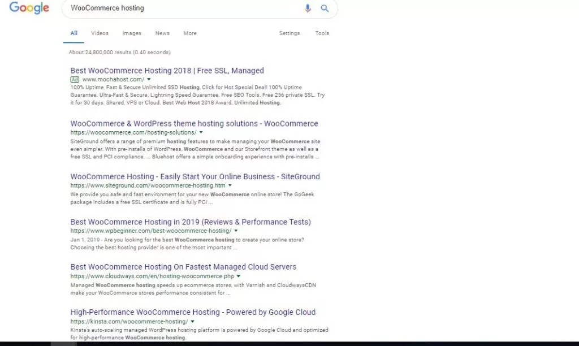This screenshot has height=346, width=579.
Task: Switch to the Images tab
Action: 132,33
